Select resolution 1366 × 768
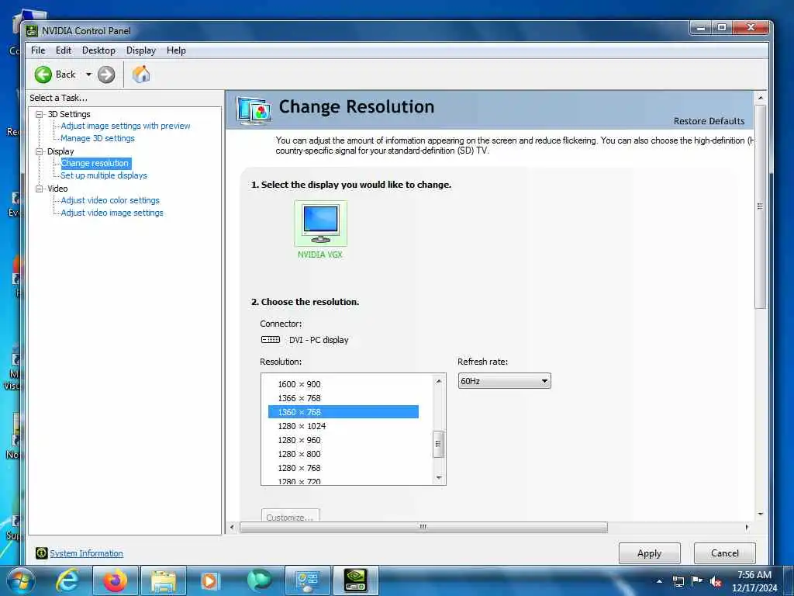This screenshot has width=794, height=596. tap(343, 398)
